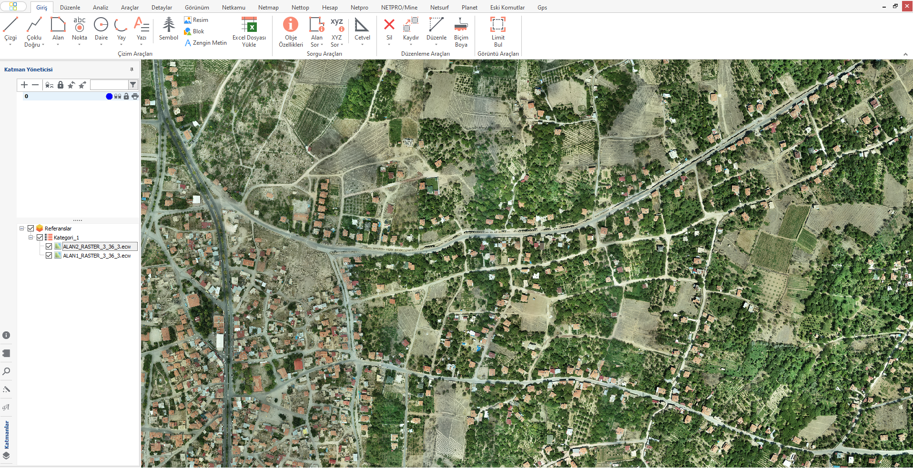Select the Sembol tree icon
This screenshot has width=913, height=468.
click(x=168, y=28)
